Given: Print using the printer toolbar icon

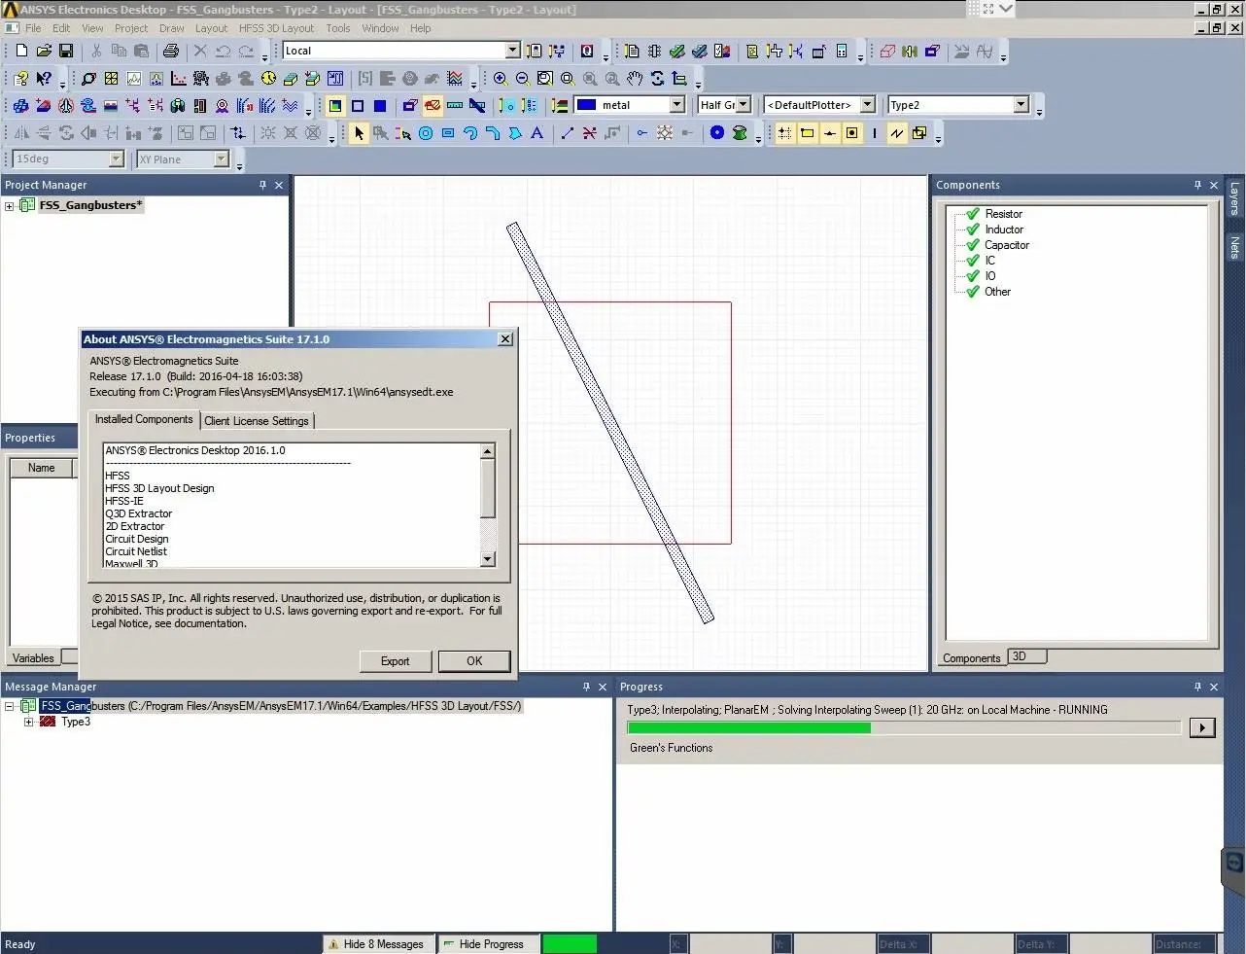Looking at the screenshot, I should [171, 51].
